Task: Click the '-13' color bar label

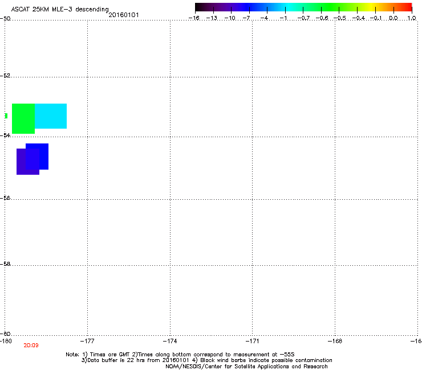Action: point(212,18)
